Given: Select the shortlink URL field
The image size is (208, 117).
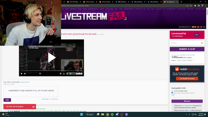Looking at the screenshot, I should (185, 60).
